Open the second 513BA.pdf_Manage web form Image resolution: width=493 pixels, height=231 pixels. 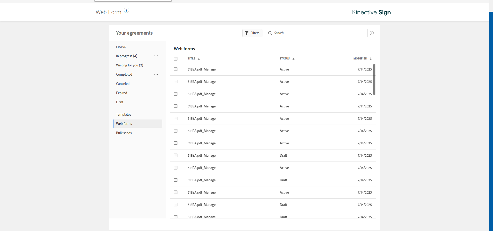pos(202,82)
